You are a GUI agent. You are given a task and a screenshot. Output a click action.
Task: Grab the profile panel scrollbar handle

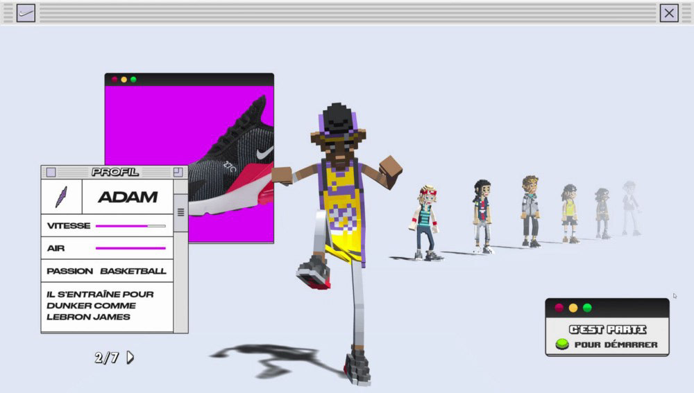180,213
